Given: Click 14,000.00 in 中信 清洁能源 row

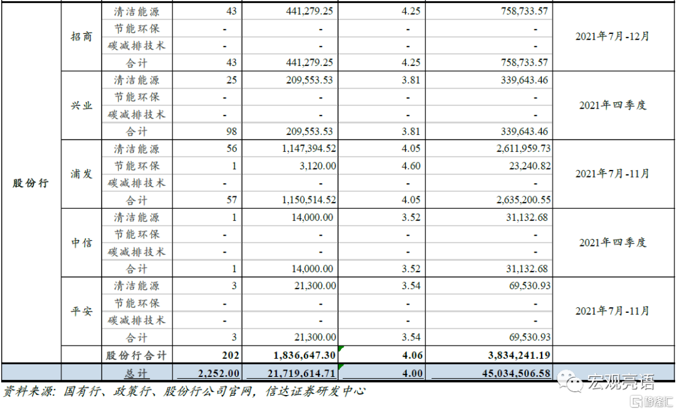Looking at the screenshot, I should tap(312, 217).
